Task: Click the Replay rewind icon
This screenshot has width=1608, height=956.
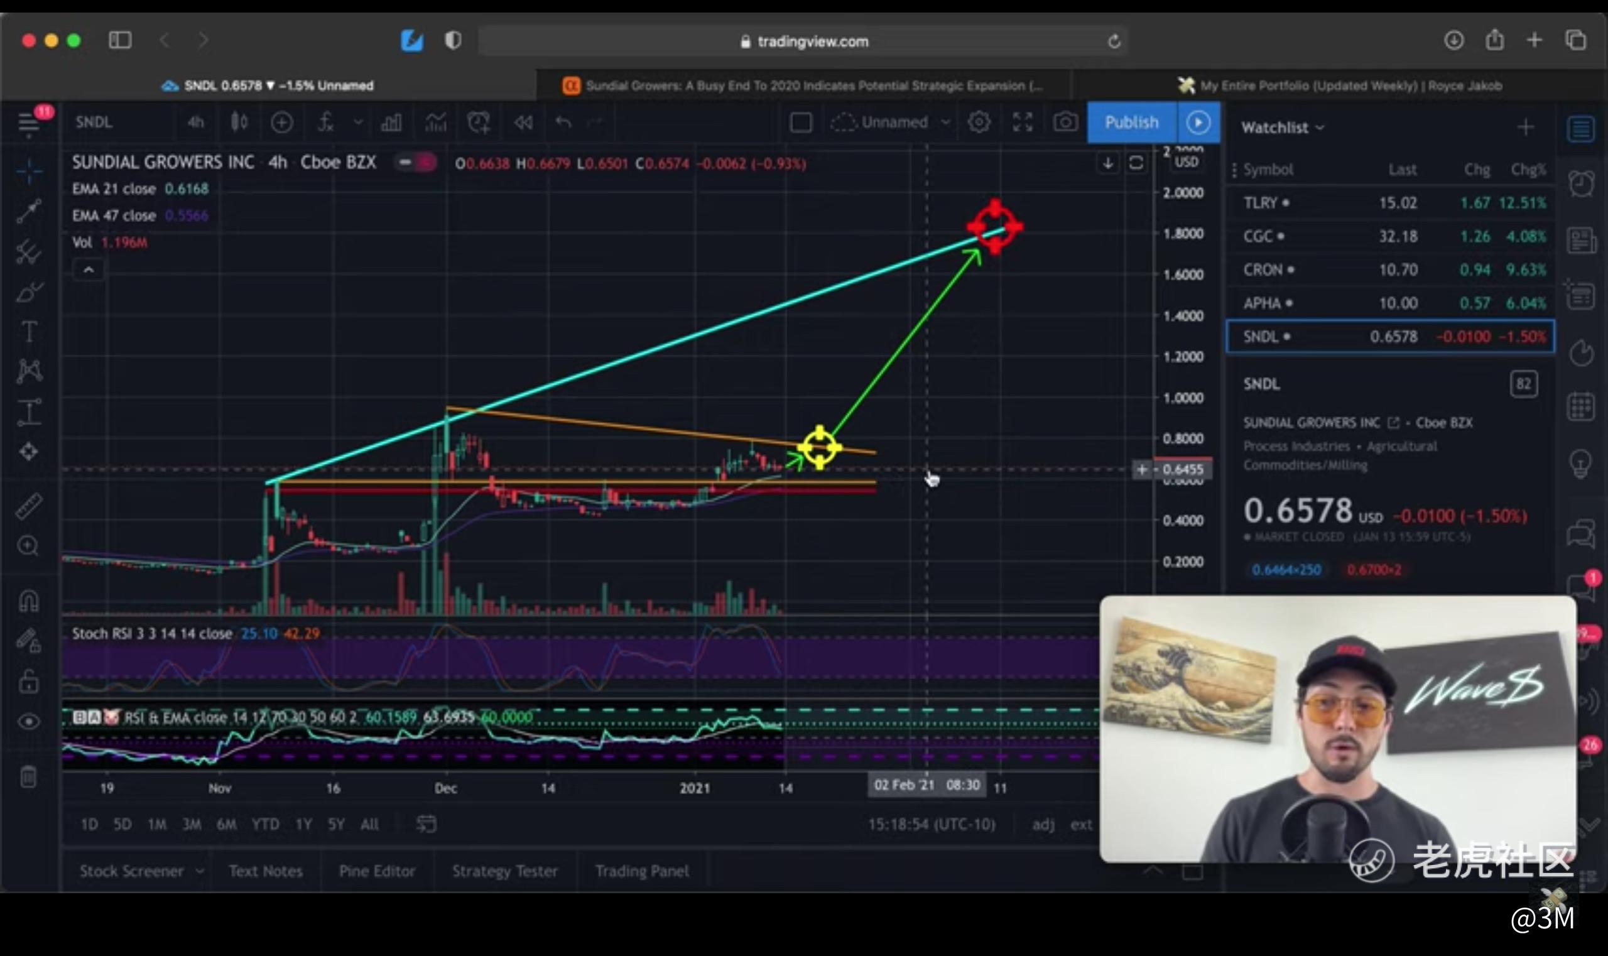Action: tap(523, 122)
